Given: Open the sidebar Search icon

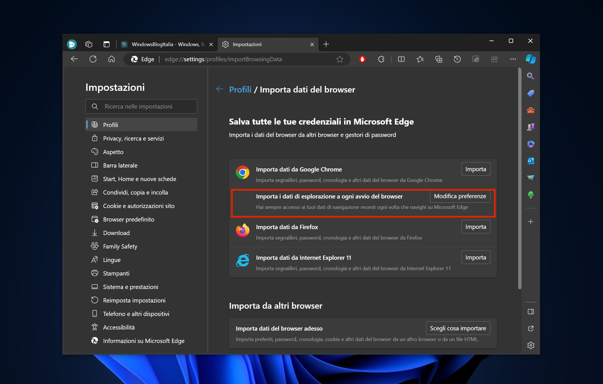Looking at the screenshot, I should 531,76.
